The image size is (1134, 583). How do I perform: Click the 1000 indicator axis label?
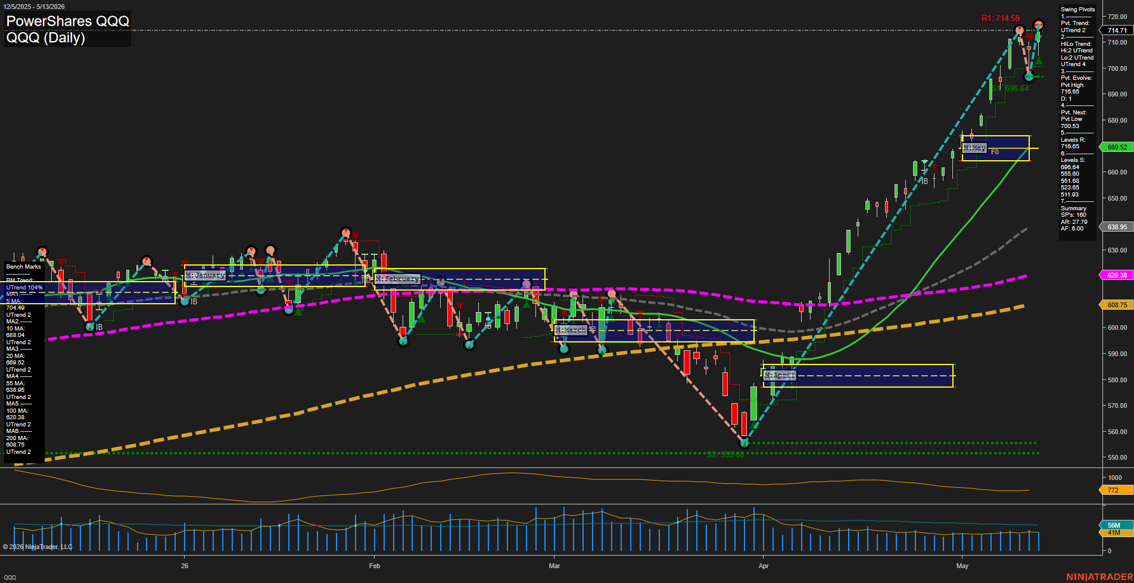click(1115, 478)
